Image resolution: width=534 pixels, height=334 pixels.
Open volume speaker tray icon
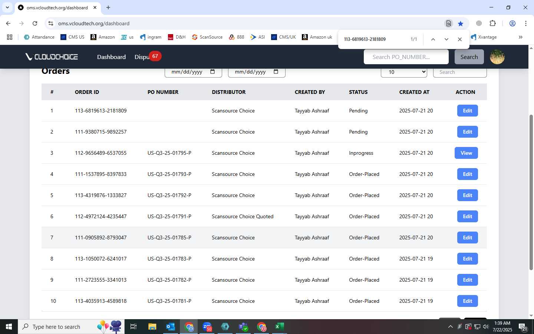click(486, 327)
